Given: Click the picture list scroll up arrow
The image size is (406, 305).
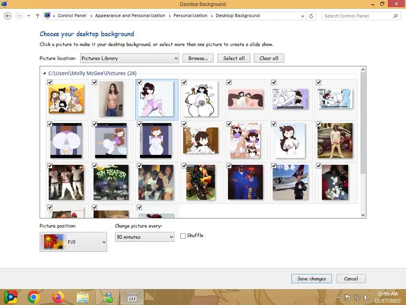Looking at the screenshot, I should 363,69.
